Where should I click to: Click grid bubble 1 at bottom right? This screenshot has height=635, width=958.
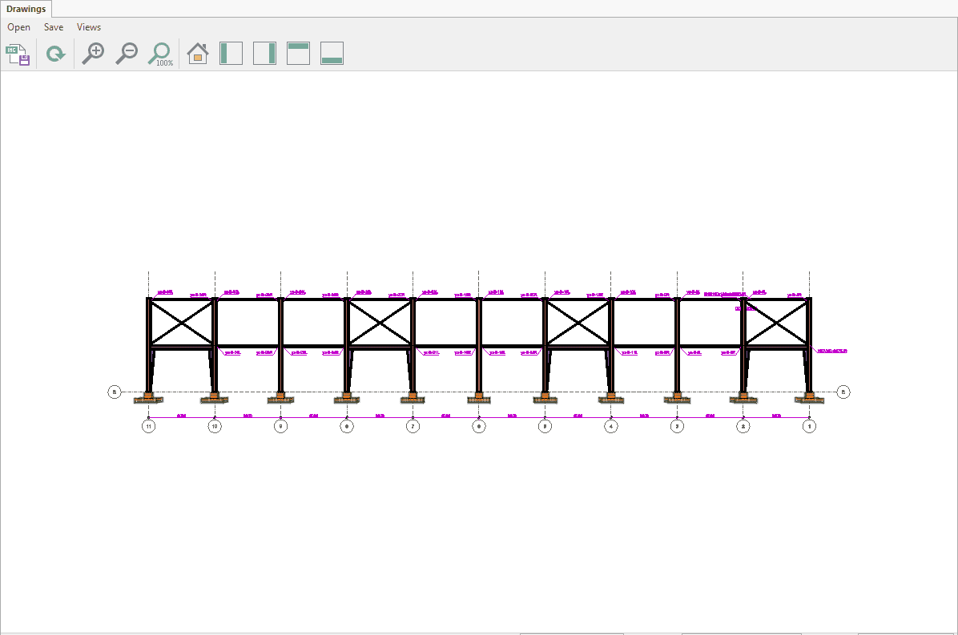click(810, 427)
